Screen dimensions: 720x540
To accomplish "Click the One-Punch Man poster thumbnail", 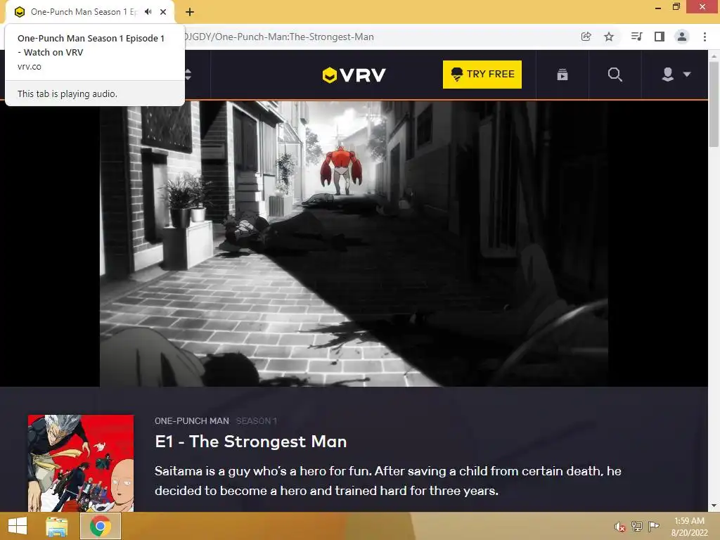I will click(x=81, y=463).
